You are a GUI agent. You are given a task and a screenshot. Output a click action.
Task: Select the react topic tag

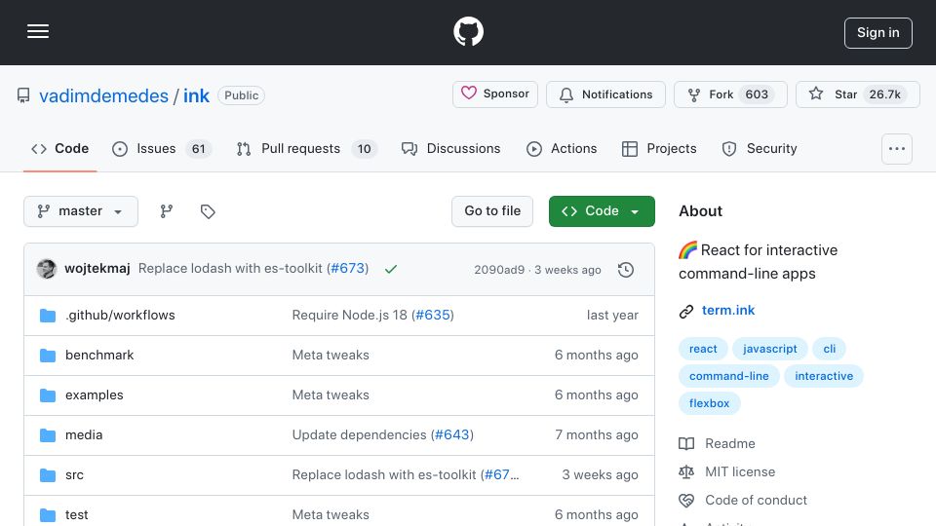click(x=703, y=349)
